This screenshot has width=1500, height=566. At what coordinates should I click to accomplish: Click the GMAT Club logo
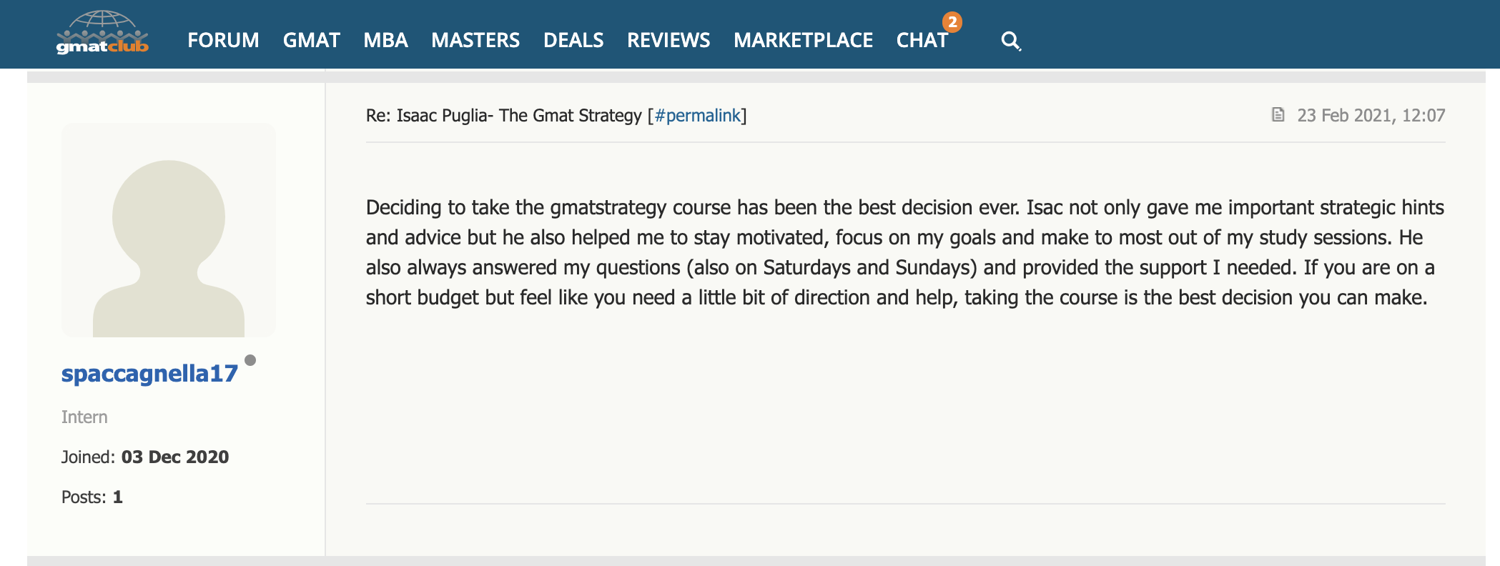(102, 33)
